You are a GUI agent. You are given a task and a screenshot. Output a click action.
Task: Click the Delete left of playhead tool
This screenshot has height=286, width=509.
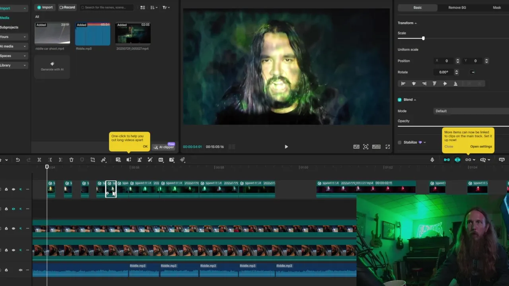(x=50, y=160)
